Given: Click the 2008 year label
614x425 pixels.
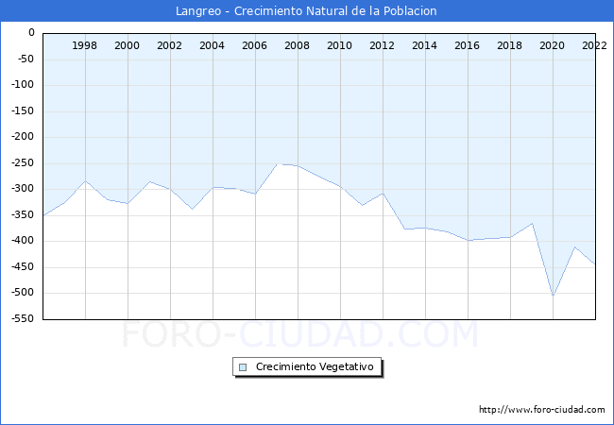Looking at the screenshot, I should pos(297,45).
